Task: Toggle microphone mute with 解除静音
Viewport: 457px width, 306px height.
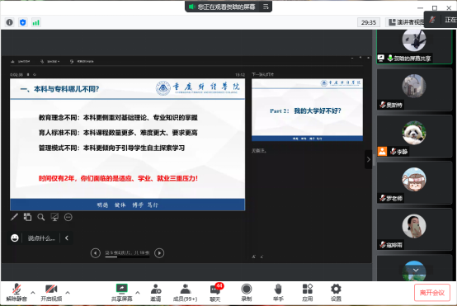Action: [x=16, y=292]
